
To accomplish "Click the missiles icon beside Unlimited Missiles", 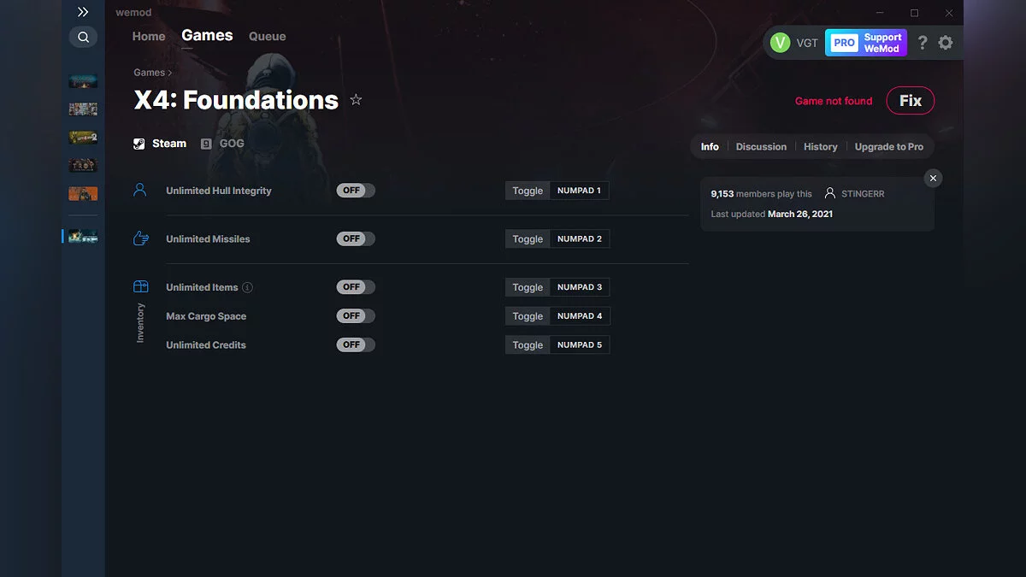I will coord(139,238).
